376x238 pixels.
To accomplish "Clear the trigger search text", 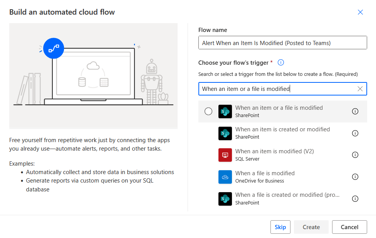I will tap(360, 89).
